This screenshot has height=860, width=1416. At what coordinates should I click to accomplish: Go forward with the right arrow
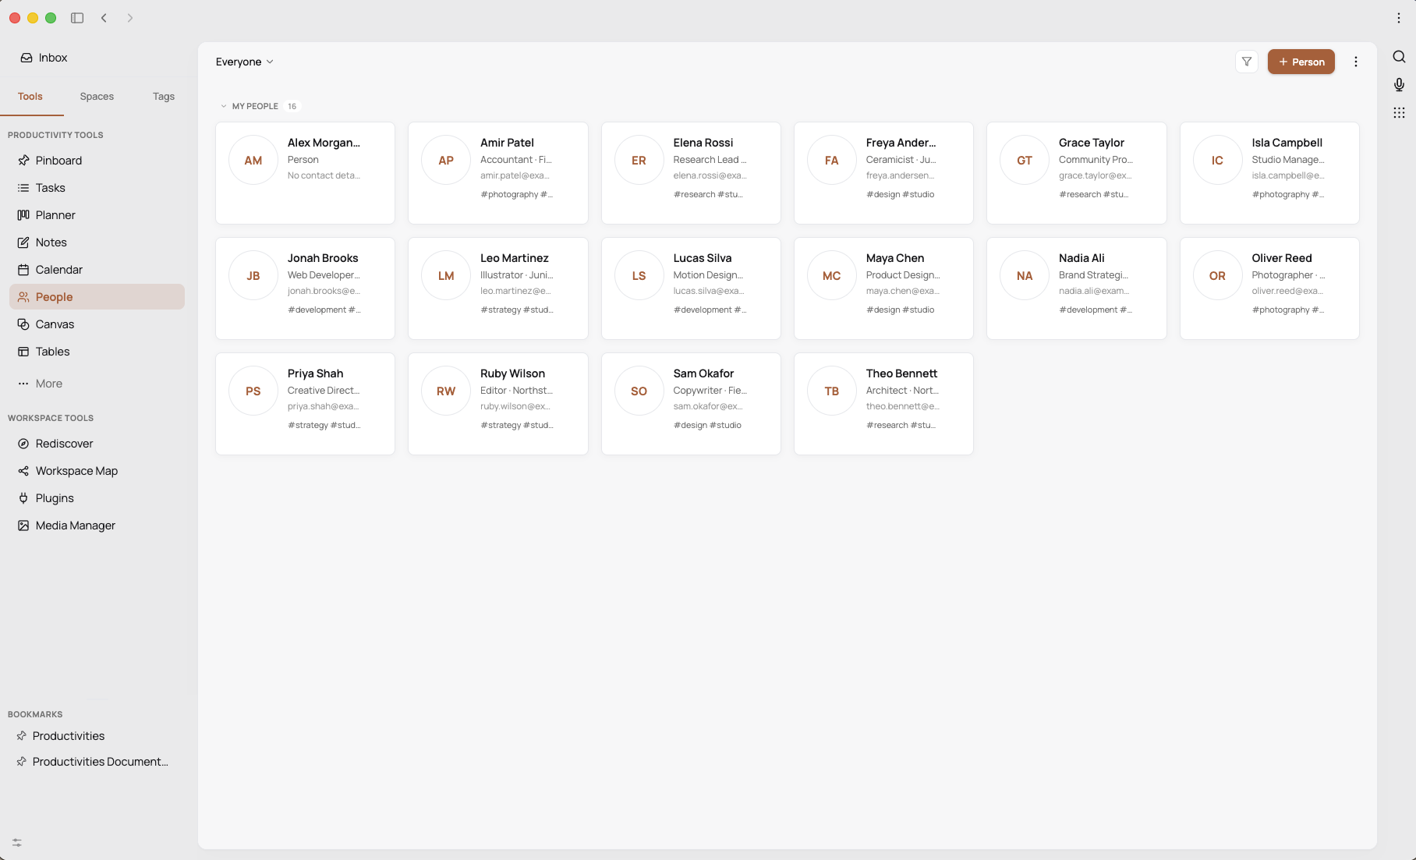tap(130, 18)
